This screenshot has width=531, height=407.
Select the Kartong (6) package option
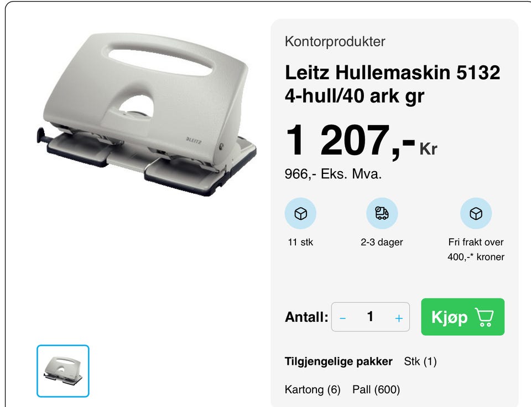click(x=313, y=389)
